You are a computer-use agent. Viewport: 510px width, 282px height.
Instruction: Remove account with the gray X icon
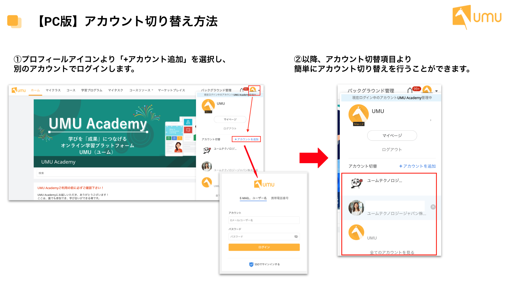pyautogui.click(x=433, y=207)
